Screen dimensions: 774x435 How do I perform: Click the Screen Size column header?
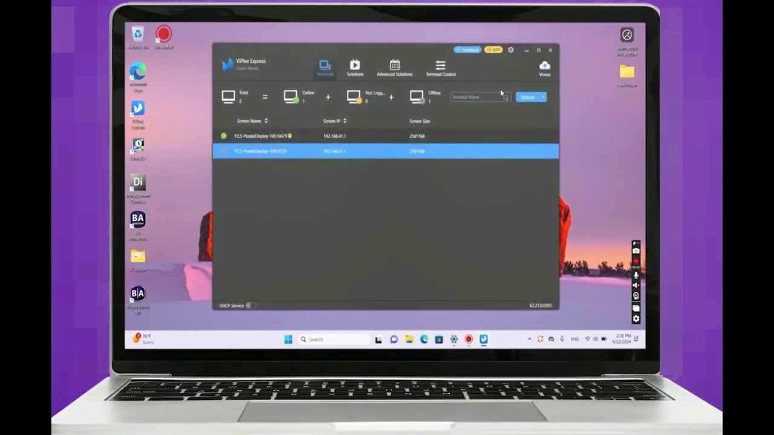[x=420, y=121]
